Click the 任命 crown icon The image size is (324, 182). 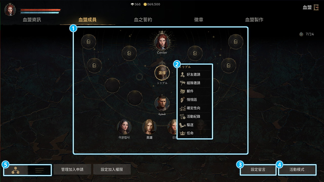[x=182, y=133]
